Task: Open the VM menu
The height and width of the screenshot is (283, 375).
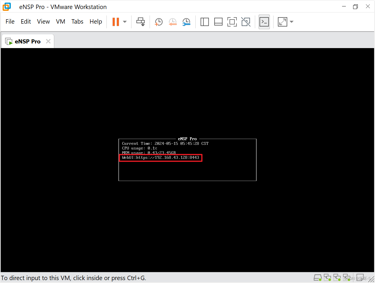Action: click(x=60, y=21)
